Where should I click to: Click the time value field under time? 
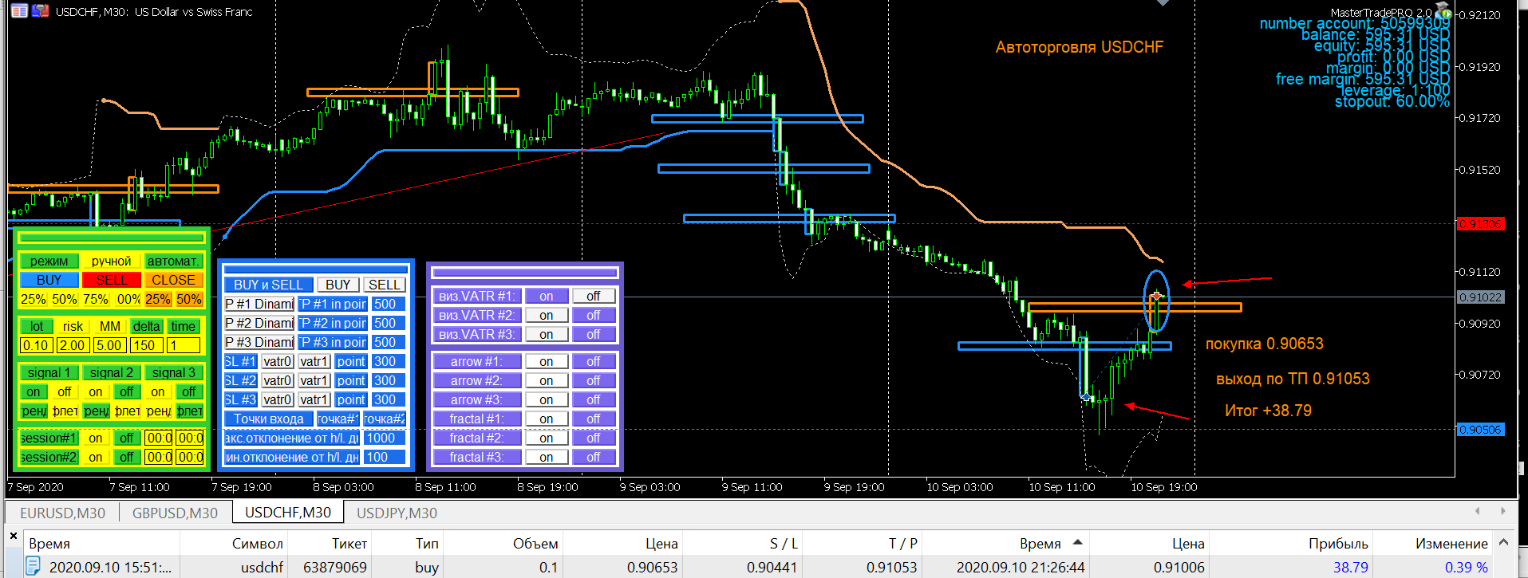point(184,345)
